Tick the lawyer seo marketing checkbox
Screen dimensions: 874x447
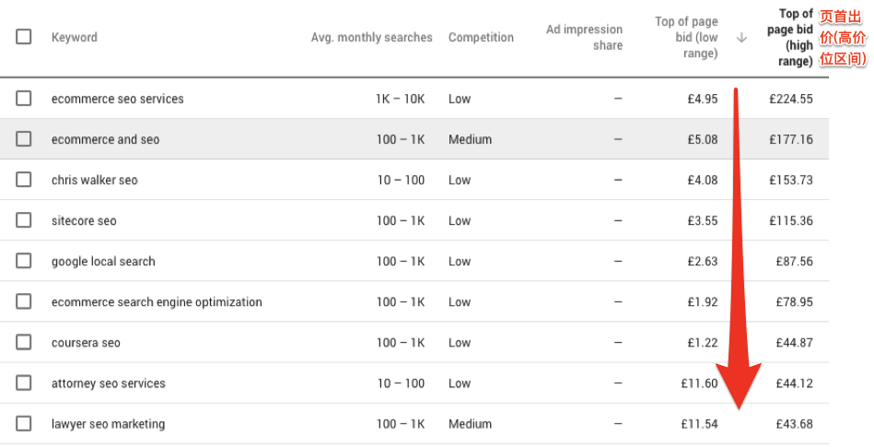(24, 424)
